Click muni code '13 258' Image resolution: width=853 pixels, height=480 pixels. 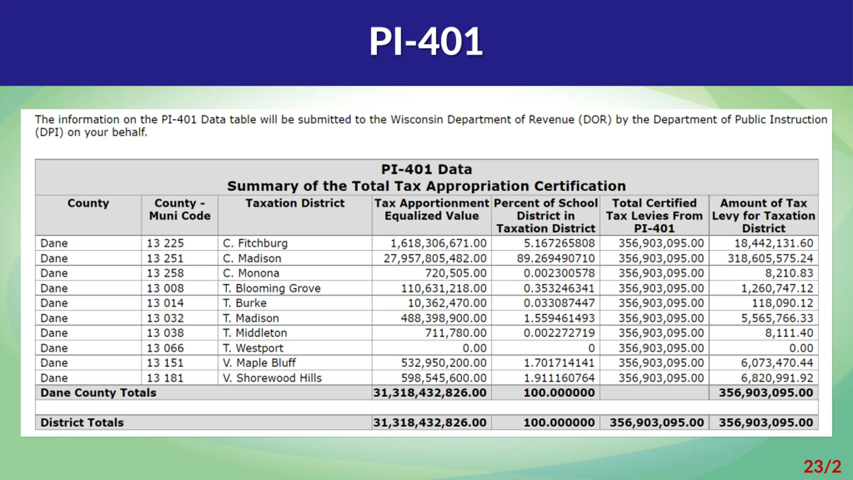(x=165, y=273)
